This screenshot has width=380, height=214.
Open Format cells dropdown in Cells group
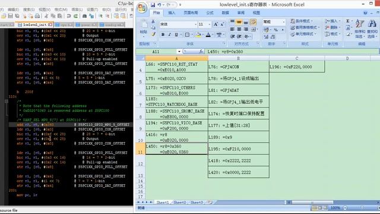(x=332, y=34)
